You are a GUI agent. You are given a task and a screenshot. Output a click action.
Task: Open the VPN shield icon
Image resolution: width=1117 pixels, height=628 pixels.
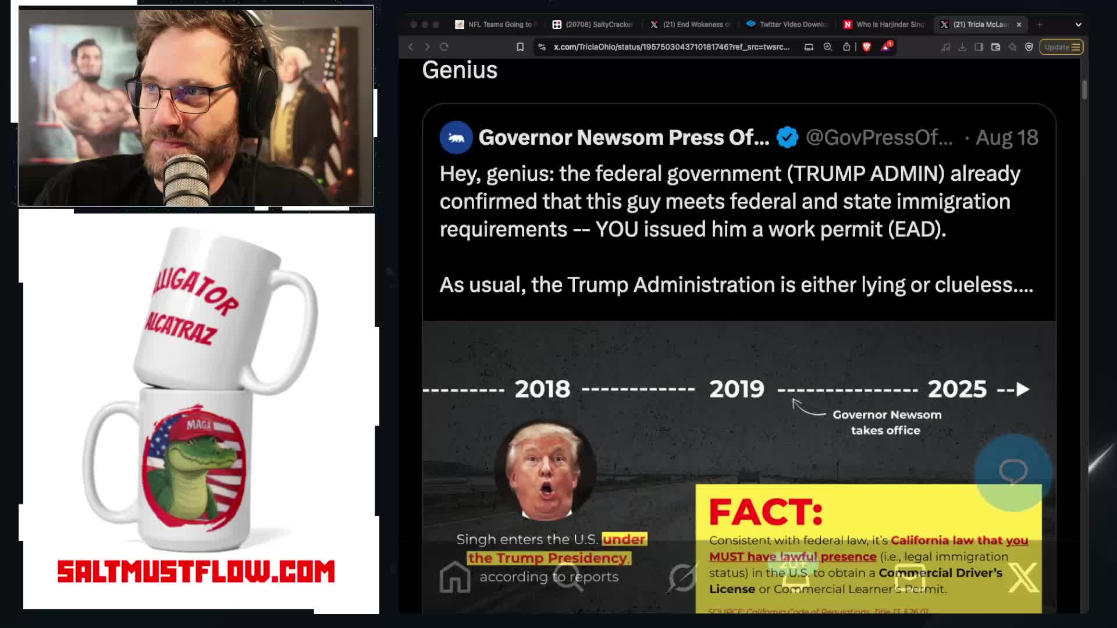[x=1029, y=47]
